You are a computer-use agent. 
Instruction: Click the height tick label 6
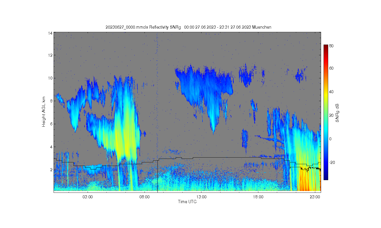point(51,124)
